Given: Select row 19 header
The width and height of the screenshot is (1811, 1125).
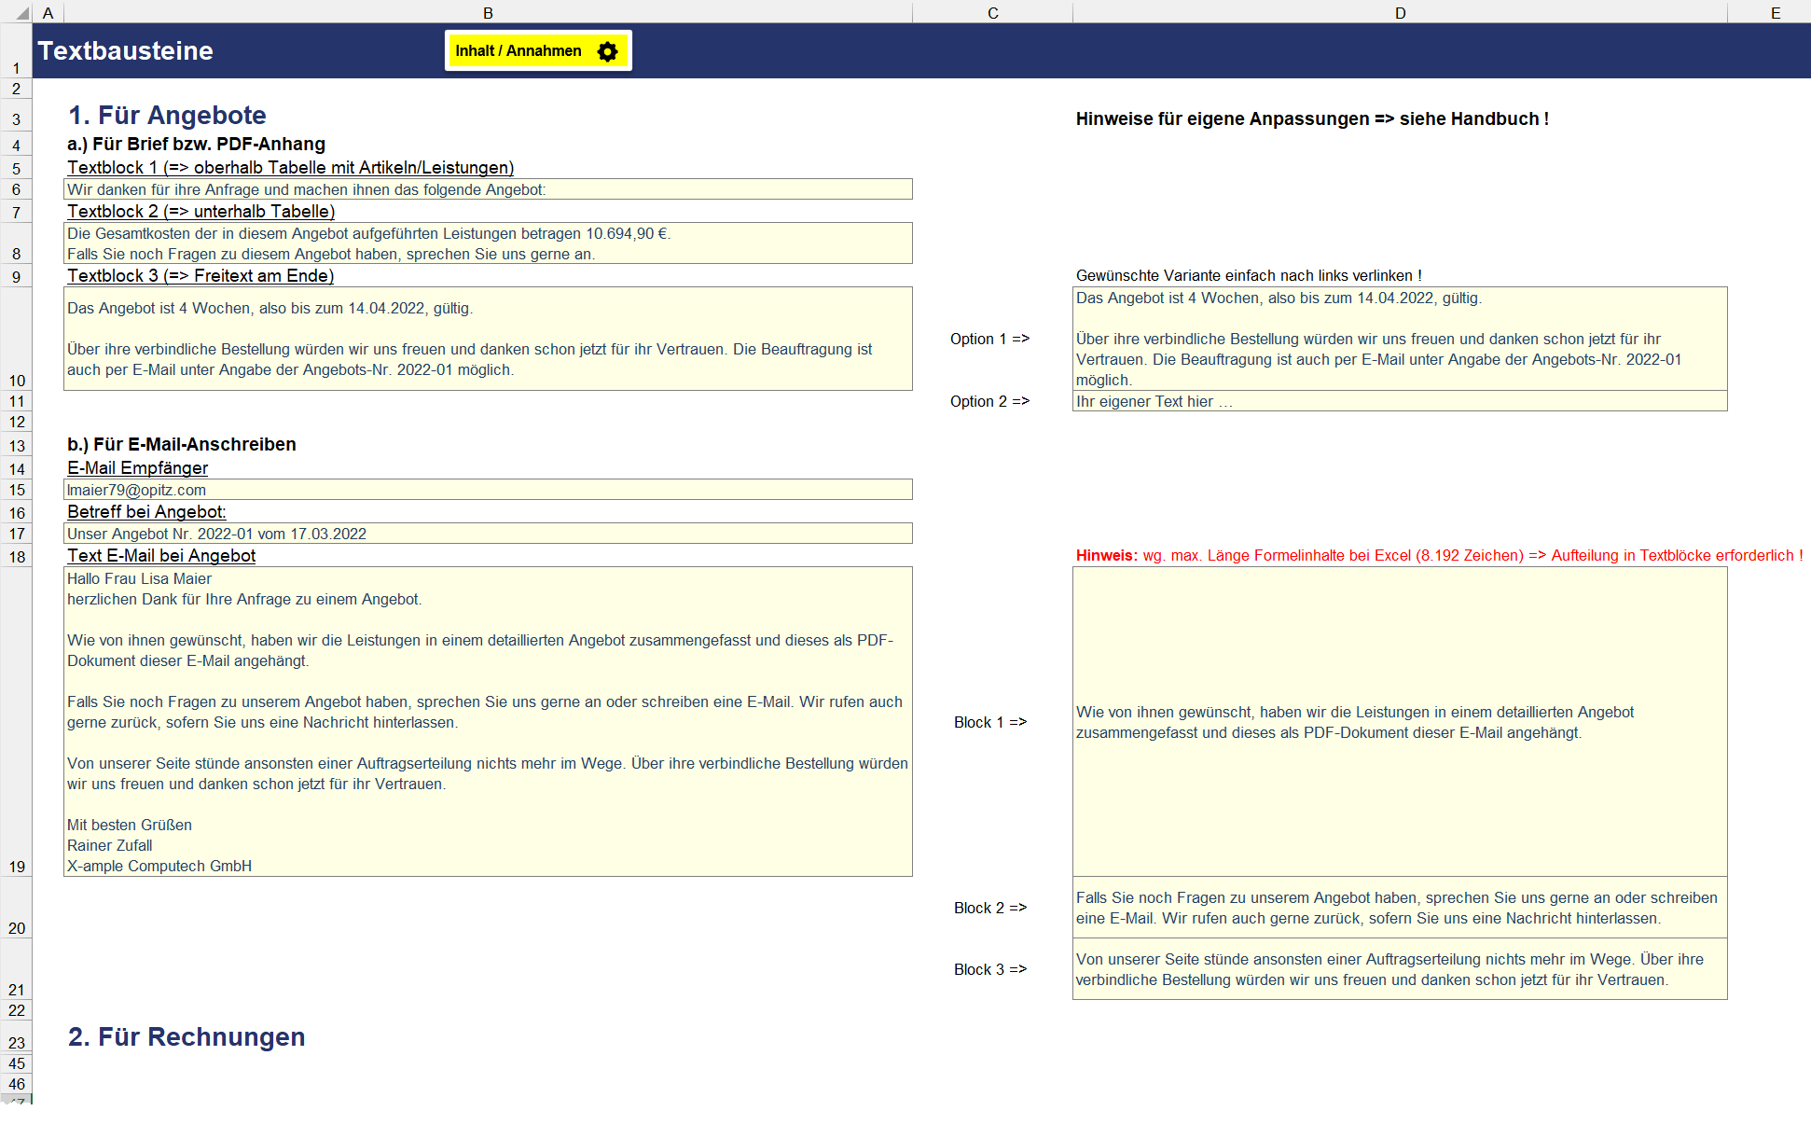Looking at the screenshot, I should point(16,721).
